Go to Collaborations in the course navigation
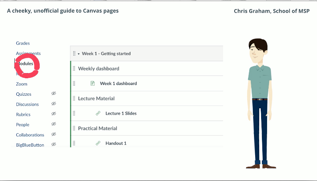 [x=30, y=135]
